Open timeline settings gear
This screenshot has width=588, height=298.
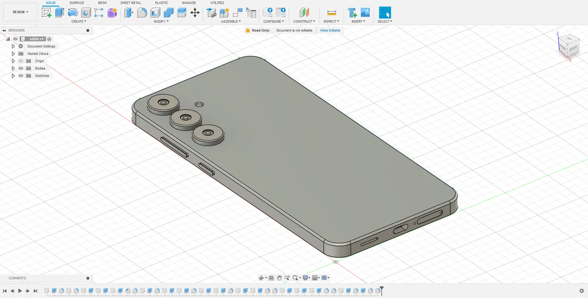point(581,291)
